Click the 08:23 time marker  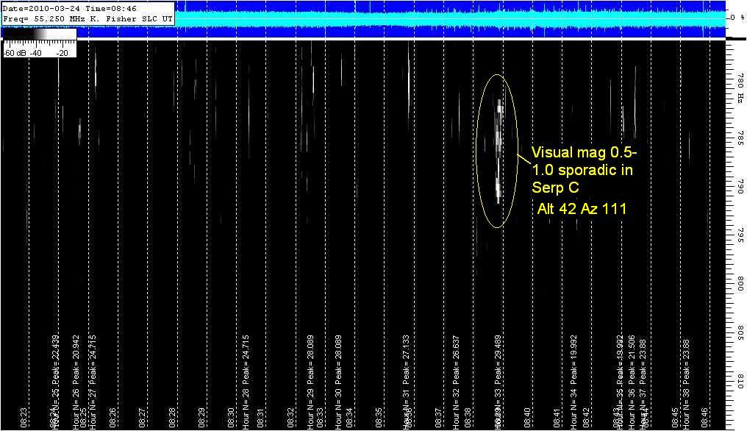[24, 417]
